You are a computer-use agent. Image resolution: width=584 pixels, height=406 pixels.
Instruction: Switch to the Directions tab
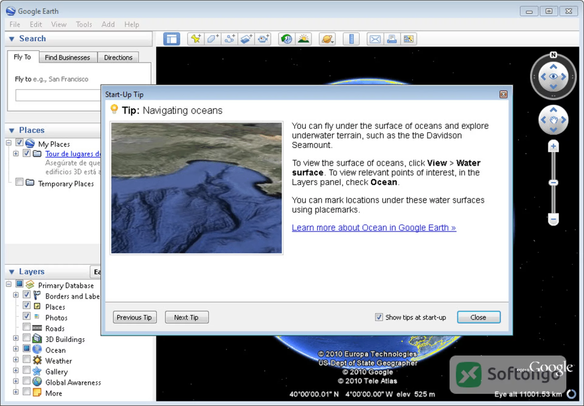click(x=118, y=57)
